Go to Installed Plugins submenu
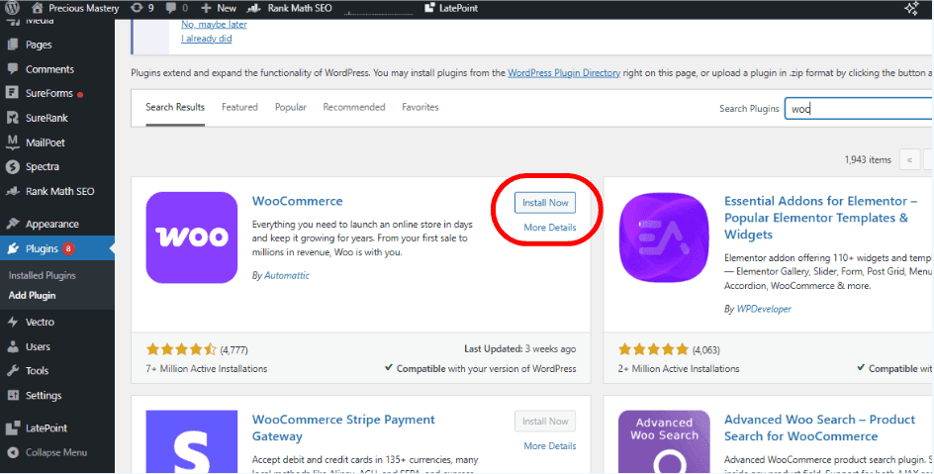 click(42, 275)
